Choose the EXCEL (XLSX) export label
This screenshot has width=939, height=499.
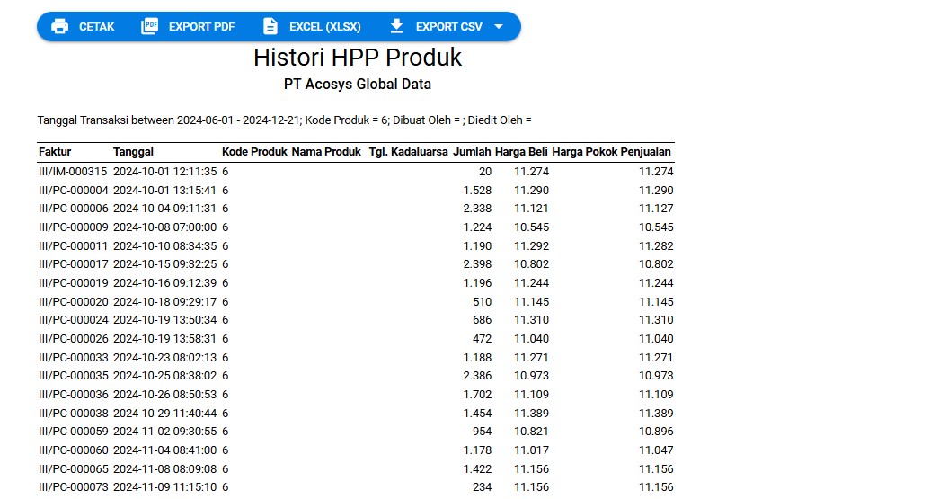pos(324,27)
